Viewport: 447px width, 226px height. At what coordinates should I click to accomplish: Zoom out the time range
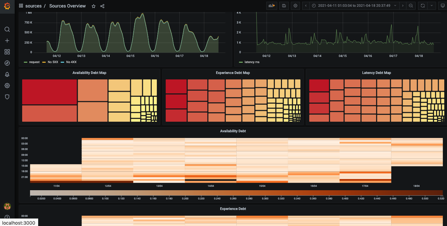point(411,6)
